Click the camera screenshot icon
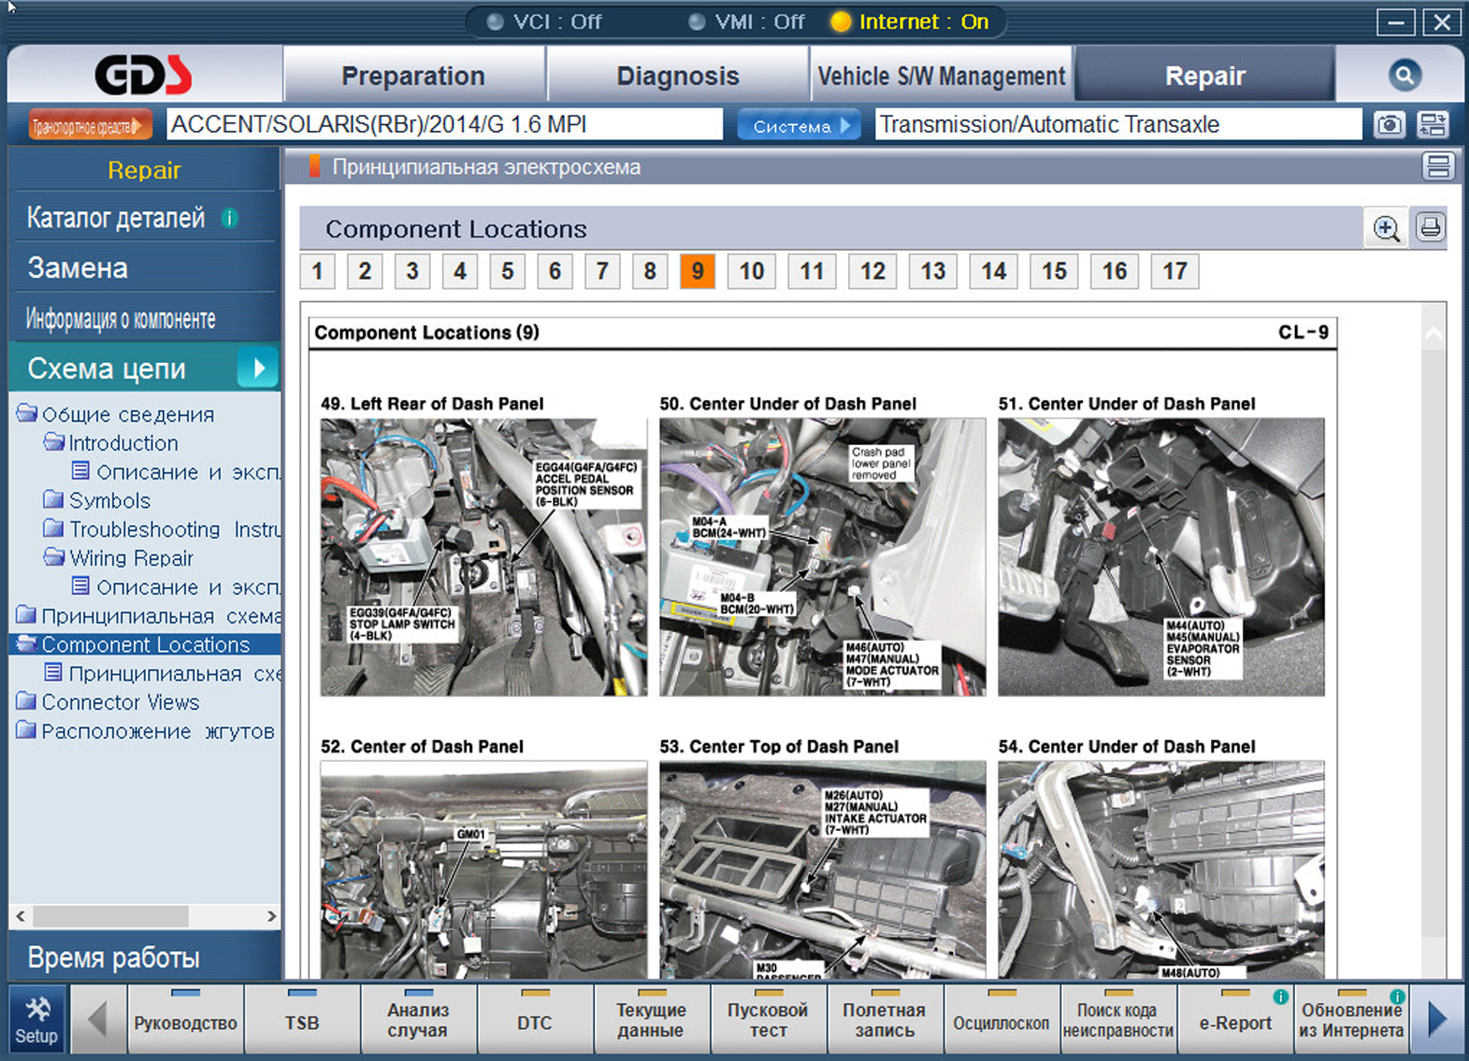 pyautogui.click(x=1389, y=125)
